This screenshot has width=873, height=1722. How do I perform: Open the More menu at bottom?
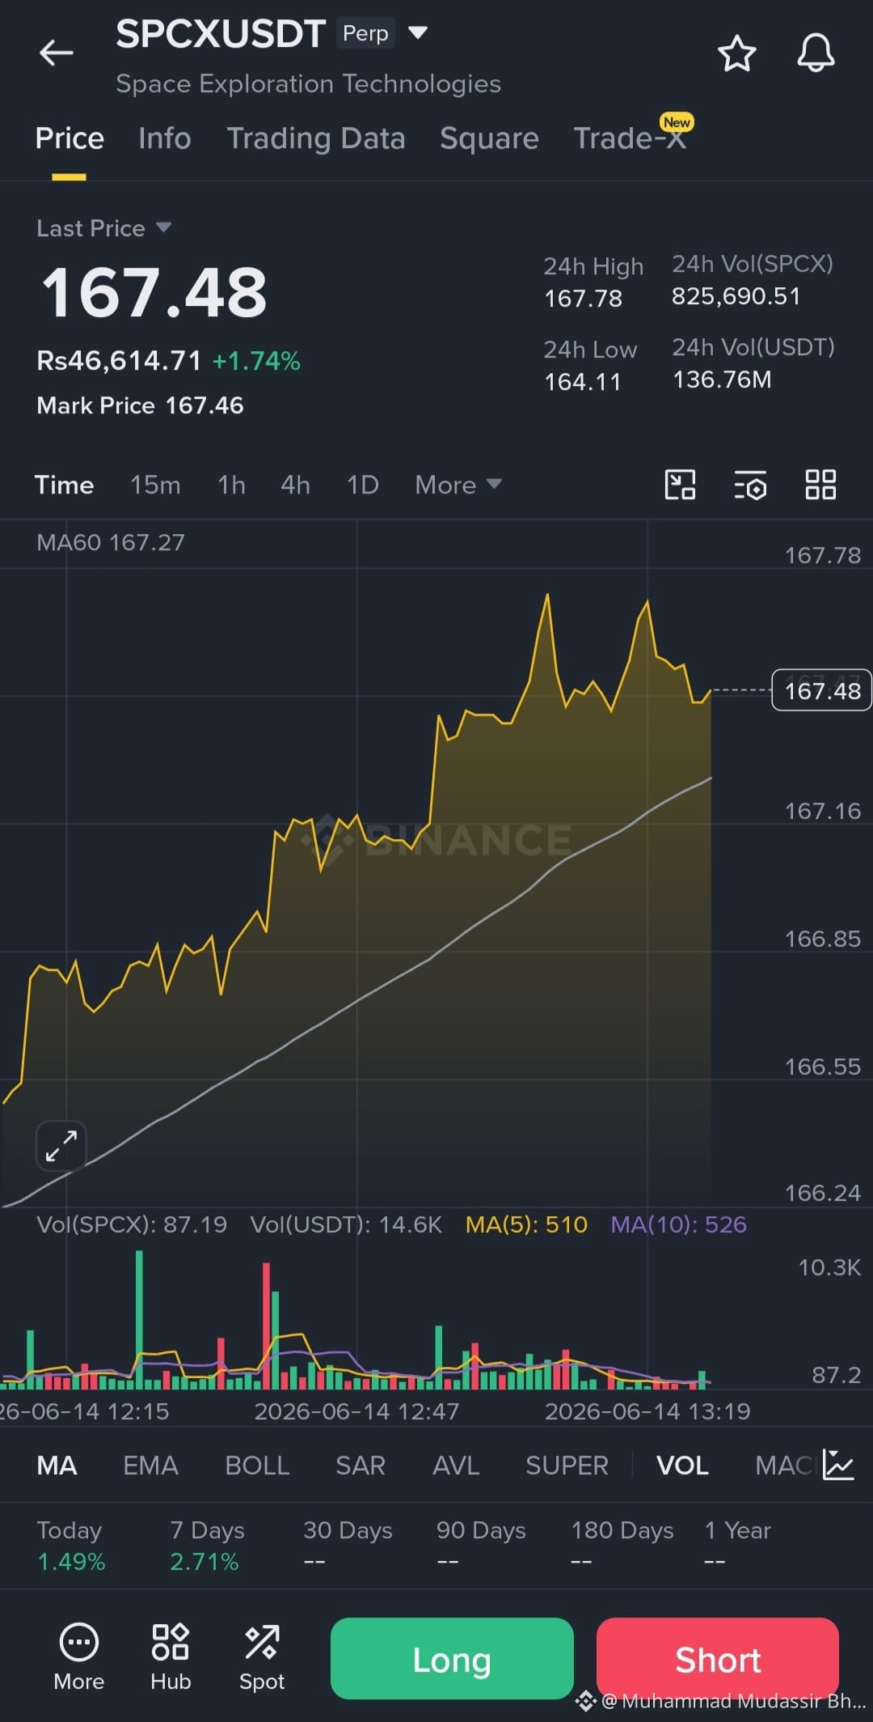[79, 1657]
